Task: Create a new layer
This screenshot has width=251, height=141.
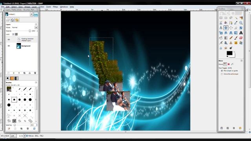Action: click(8, 73)
